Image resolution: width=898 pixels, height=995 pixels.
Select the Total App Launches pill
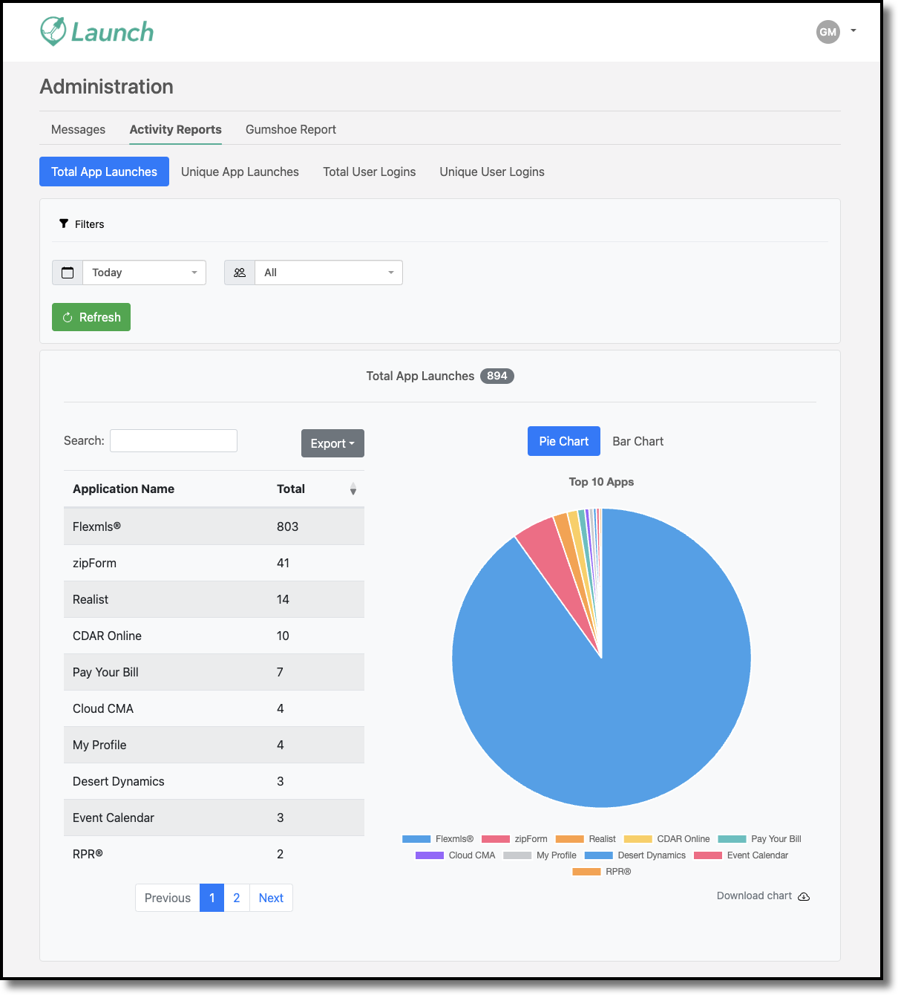(104, 172)
